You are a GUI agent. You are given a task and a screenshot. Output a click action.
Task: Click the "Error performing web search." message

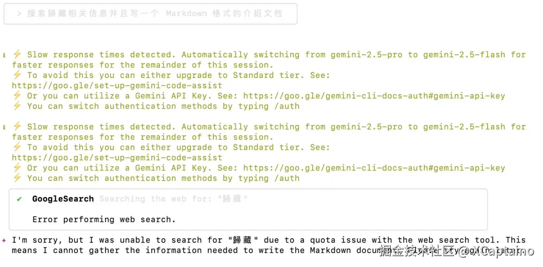point(104,219)
